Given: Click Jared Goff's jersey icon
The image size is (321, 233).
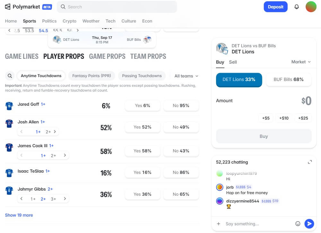Looking at the screenshot, I should click(9, 106).
